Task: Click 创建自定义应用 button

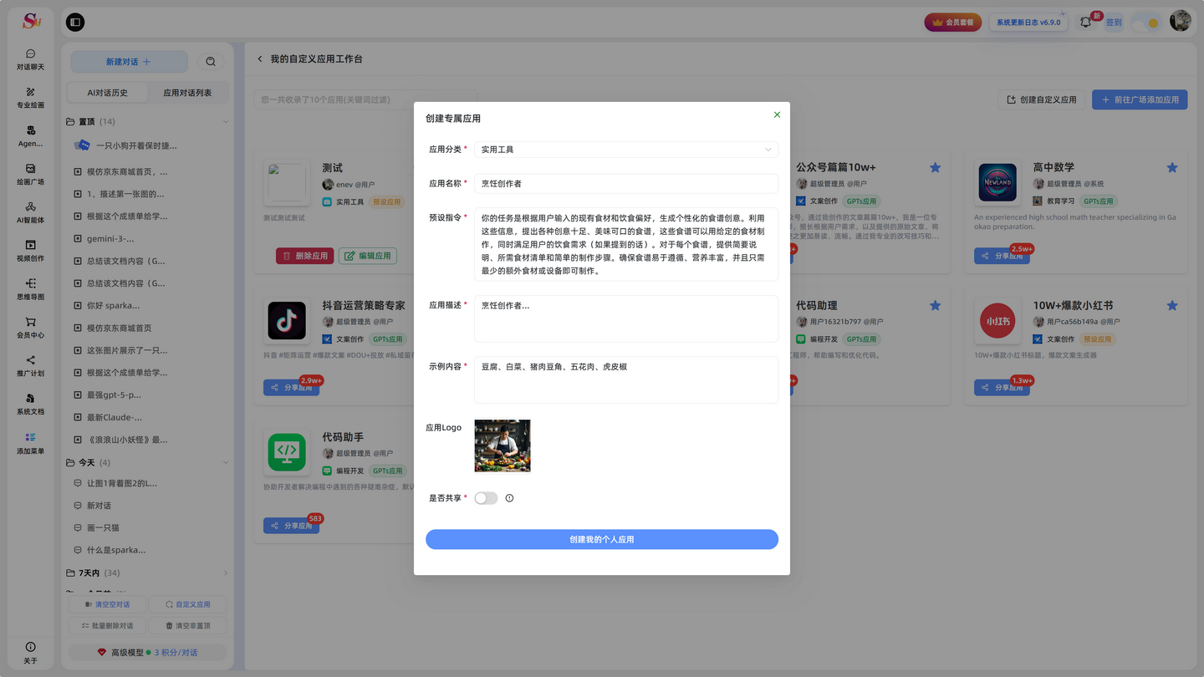Action: pos(1041,99)
